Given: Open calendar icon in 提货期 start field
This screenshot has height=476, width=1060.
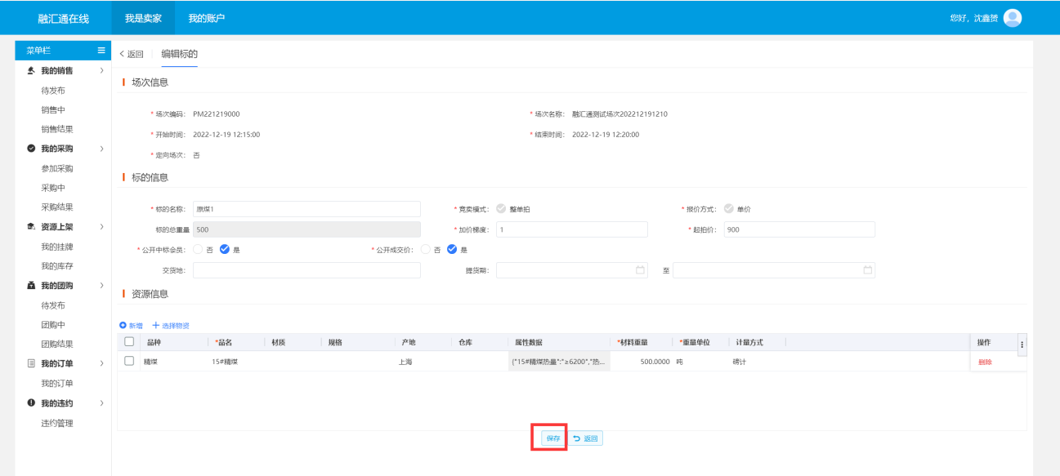Looking at the screenshot, I should [x=640, y=270].
